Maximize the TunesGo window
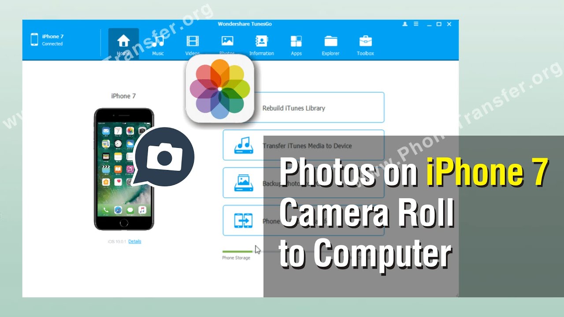Screen dimensions: 564x317 pyautogui.click(x=439, y=24)
